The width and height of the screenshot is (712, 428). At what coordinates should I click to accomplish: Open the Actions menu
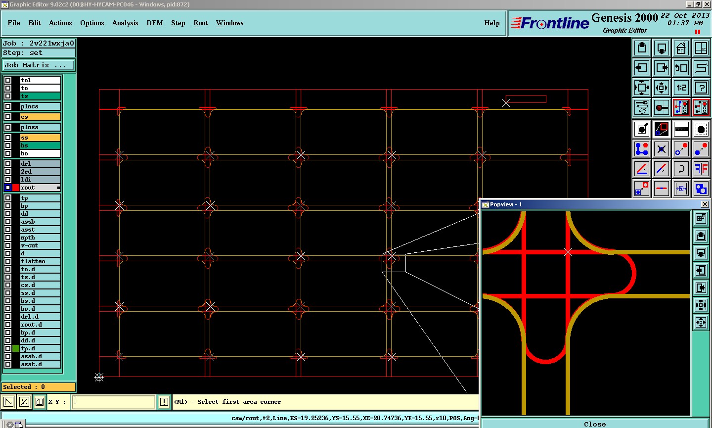point(60,23)
